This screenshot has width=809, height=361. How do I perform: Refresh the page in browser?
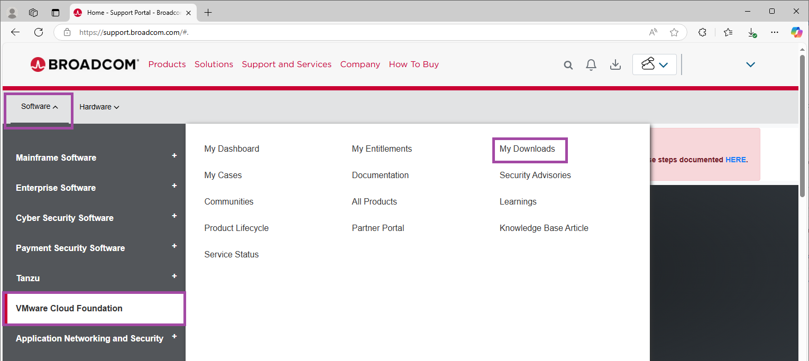39,32
